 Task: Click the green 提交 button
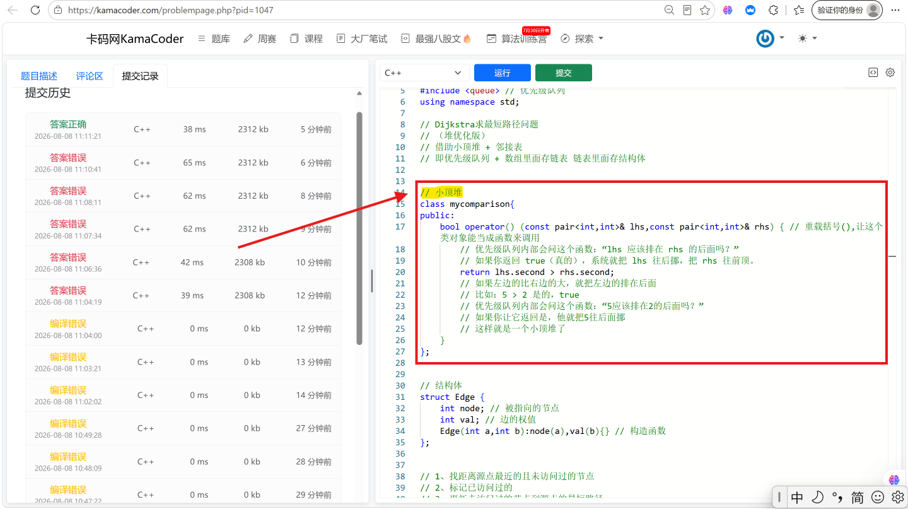click(x=564, y=73)
